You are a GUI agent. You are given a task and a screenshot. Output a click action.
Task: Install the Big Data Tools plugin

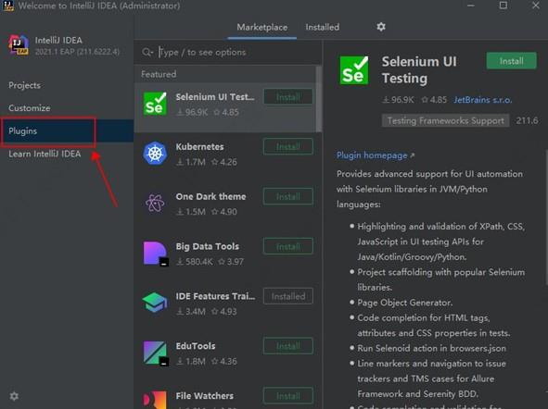(x=288, y=246)
